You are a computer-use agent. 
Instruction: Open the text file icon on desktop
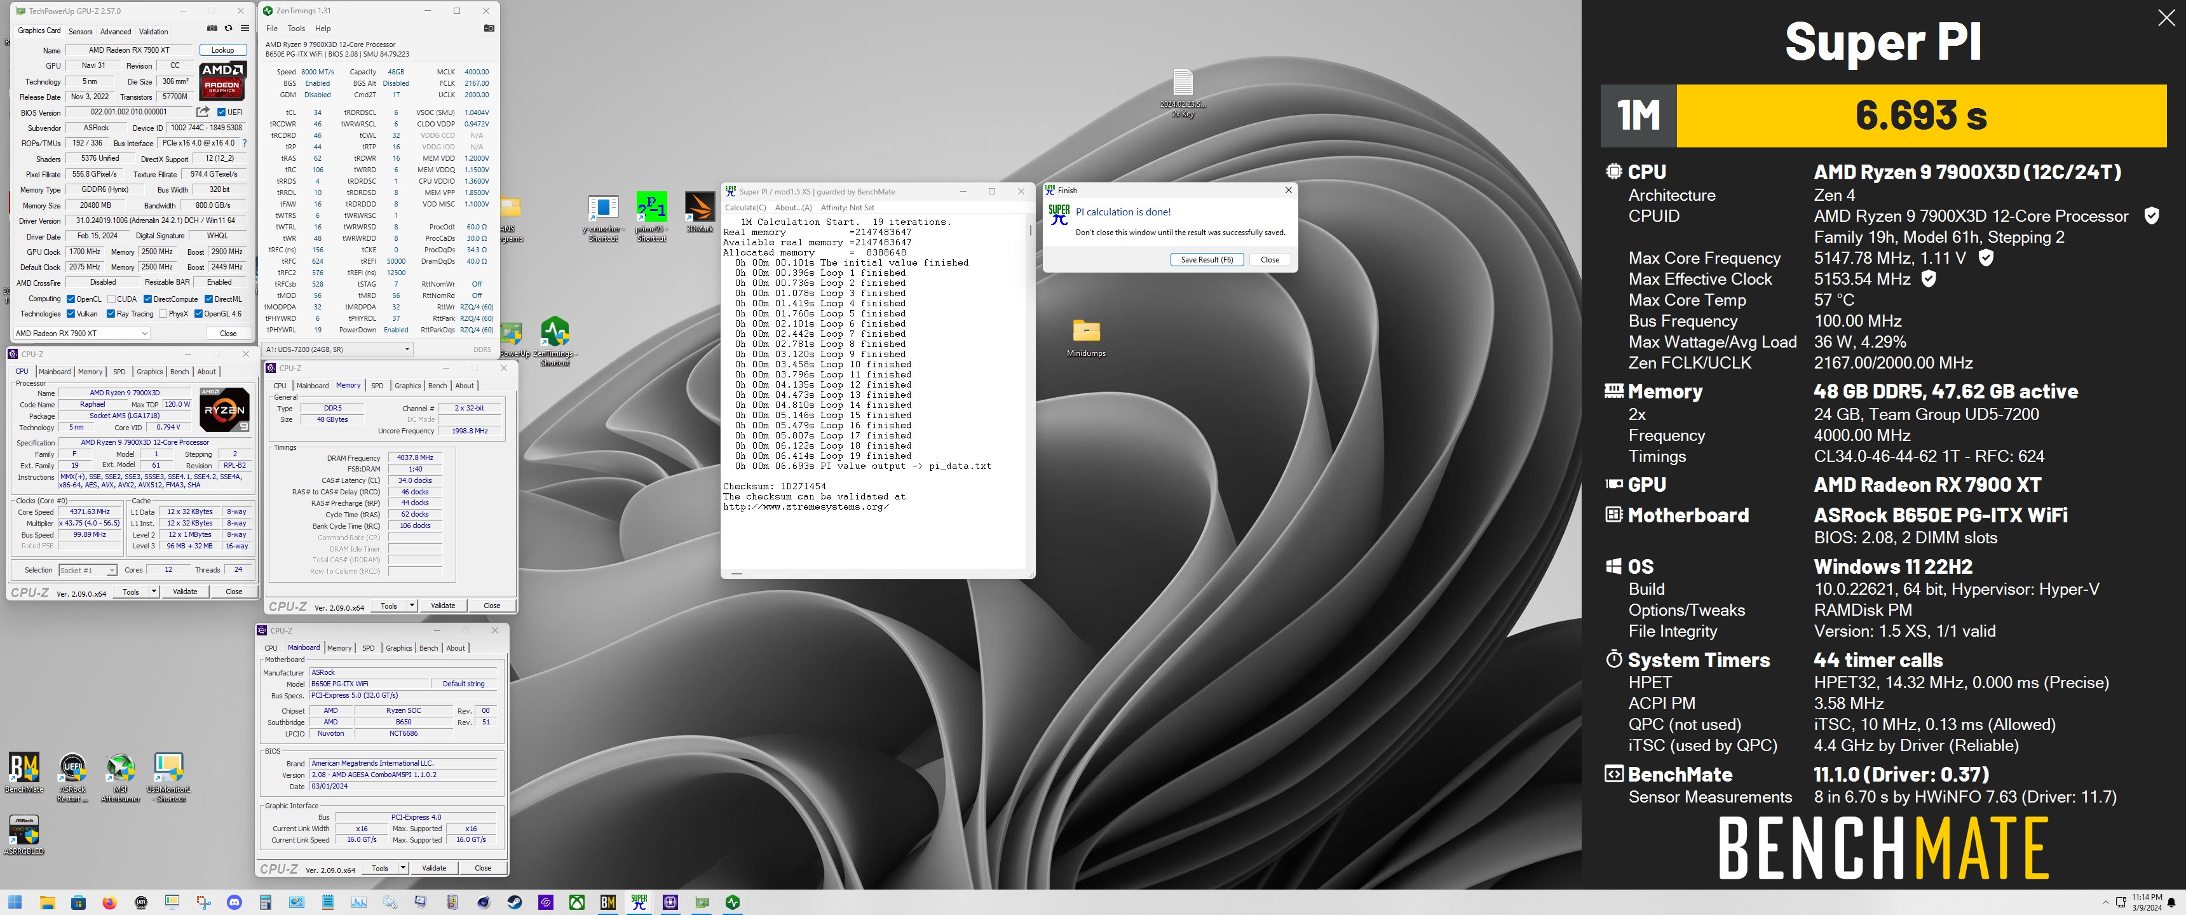pyautogui.click(x=1183, y=93)
